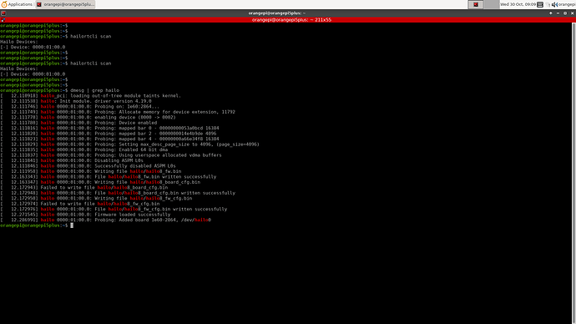Close the terminal window

572,13
